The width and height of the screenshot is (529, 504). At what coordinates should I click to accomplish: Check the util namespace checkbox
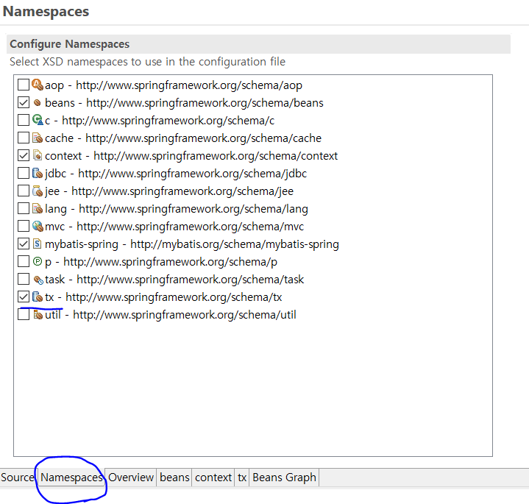point(24,314)
